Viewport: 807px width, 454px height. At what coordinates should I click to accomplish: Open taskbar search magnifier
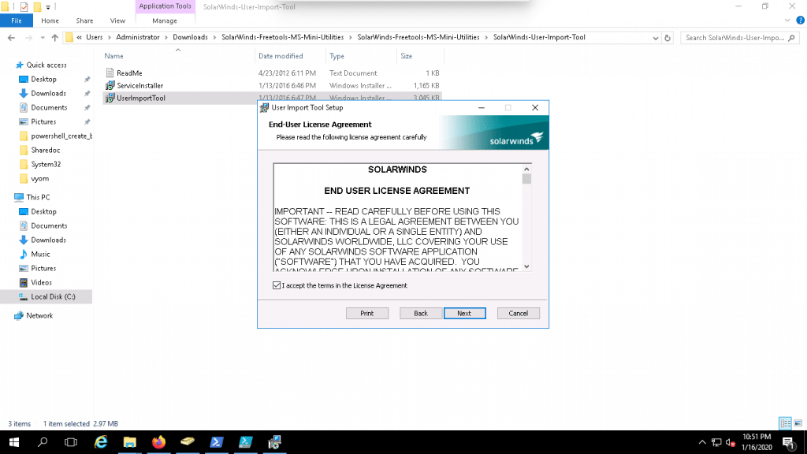coord(43,442)
